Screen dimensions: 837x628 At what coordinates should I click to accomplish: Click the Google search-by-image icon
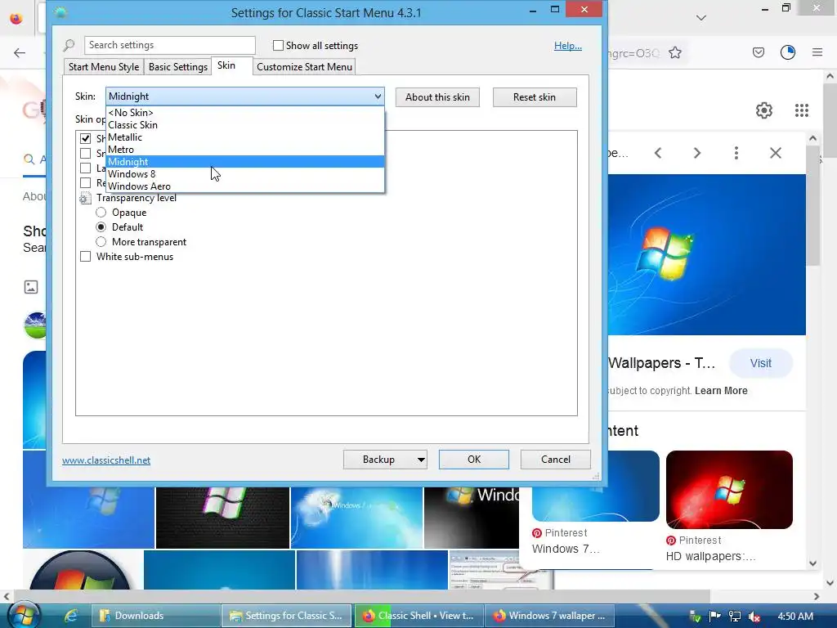coord(31,287)
